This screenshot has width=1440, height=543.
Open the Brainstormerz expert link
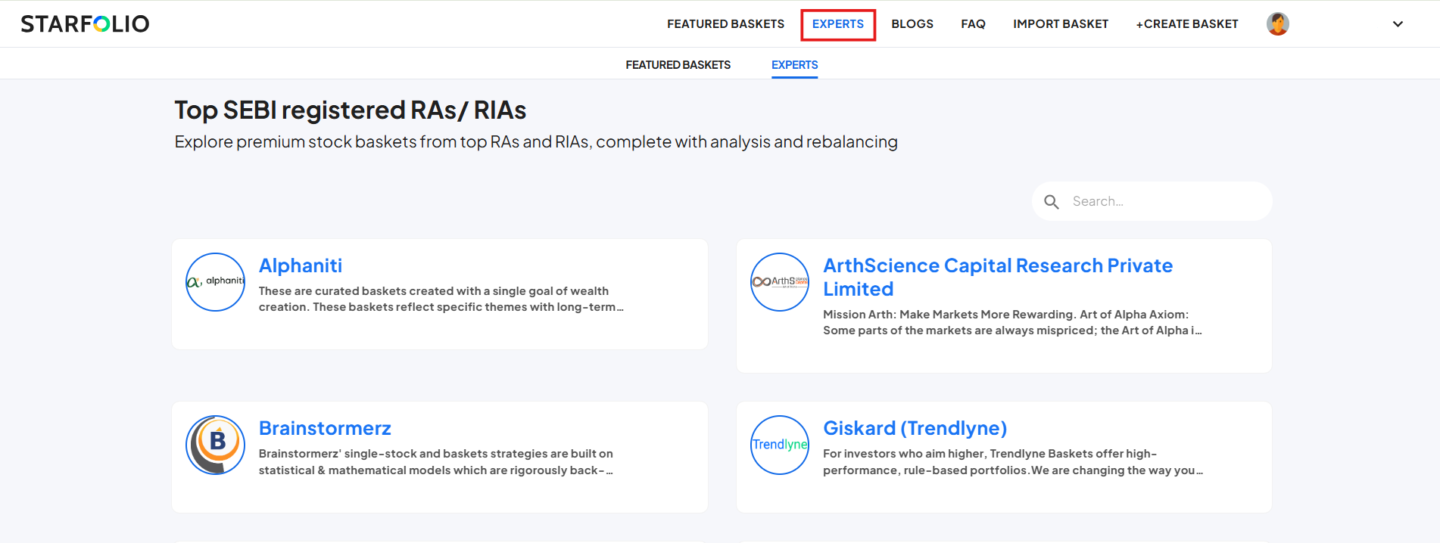325,428
